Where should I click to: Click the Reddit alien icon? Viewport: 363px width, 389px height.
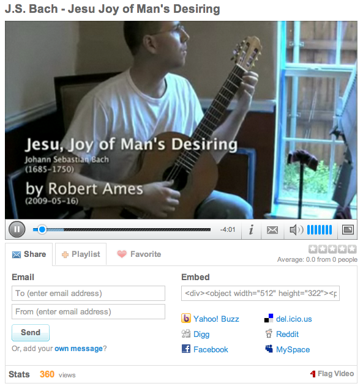tap(269, 334)
